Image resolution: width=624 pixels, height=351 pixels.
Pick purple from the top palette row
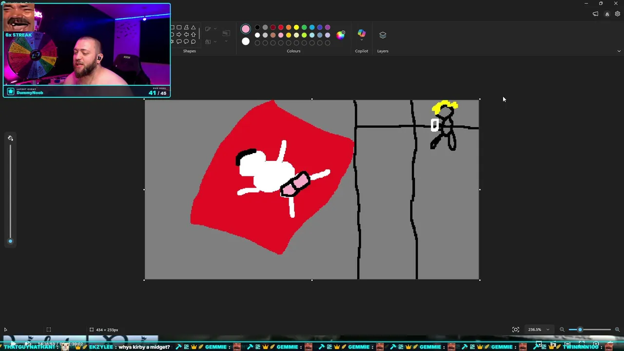328,27
